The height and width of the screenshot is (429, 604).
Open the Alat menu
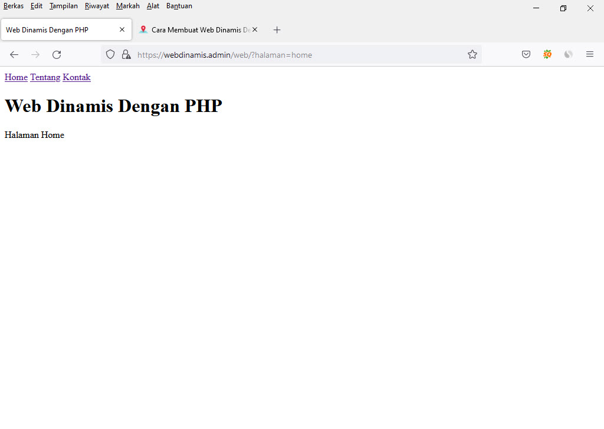(153, 6)
